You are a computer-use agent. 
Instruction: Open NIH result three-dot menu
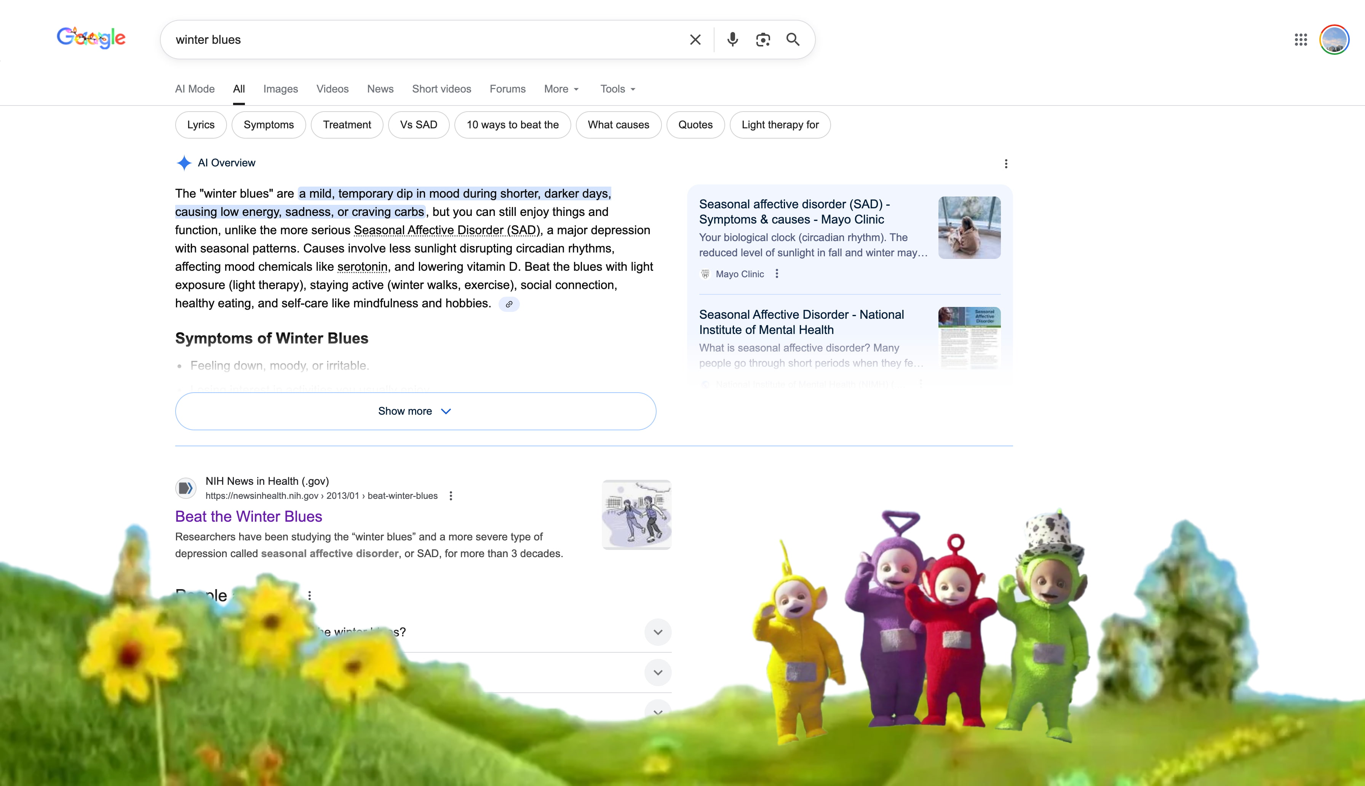tap(451, 495)
